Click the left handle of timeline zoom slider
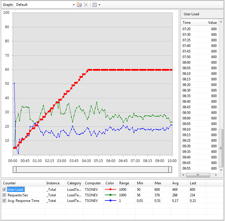This screenshot has width=225, height=221. coord(15,170)
